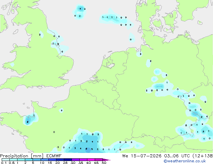This screenshot has height=164, width=213.
Task: Click the '03..06 UTC' time range text
Action: (177, 156)
